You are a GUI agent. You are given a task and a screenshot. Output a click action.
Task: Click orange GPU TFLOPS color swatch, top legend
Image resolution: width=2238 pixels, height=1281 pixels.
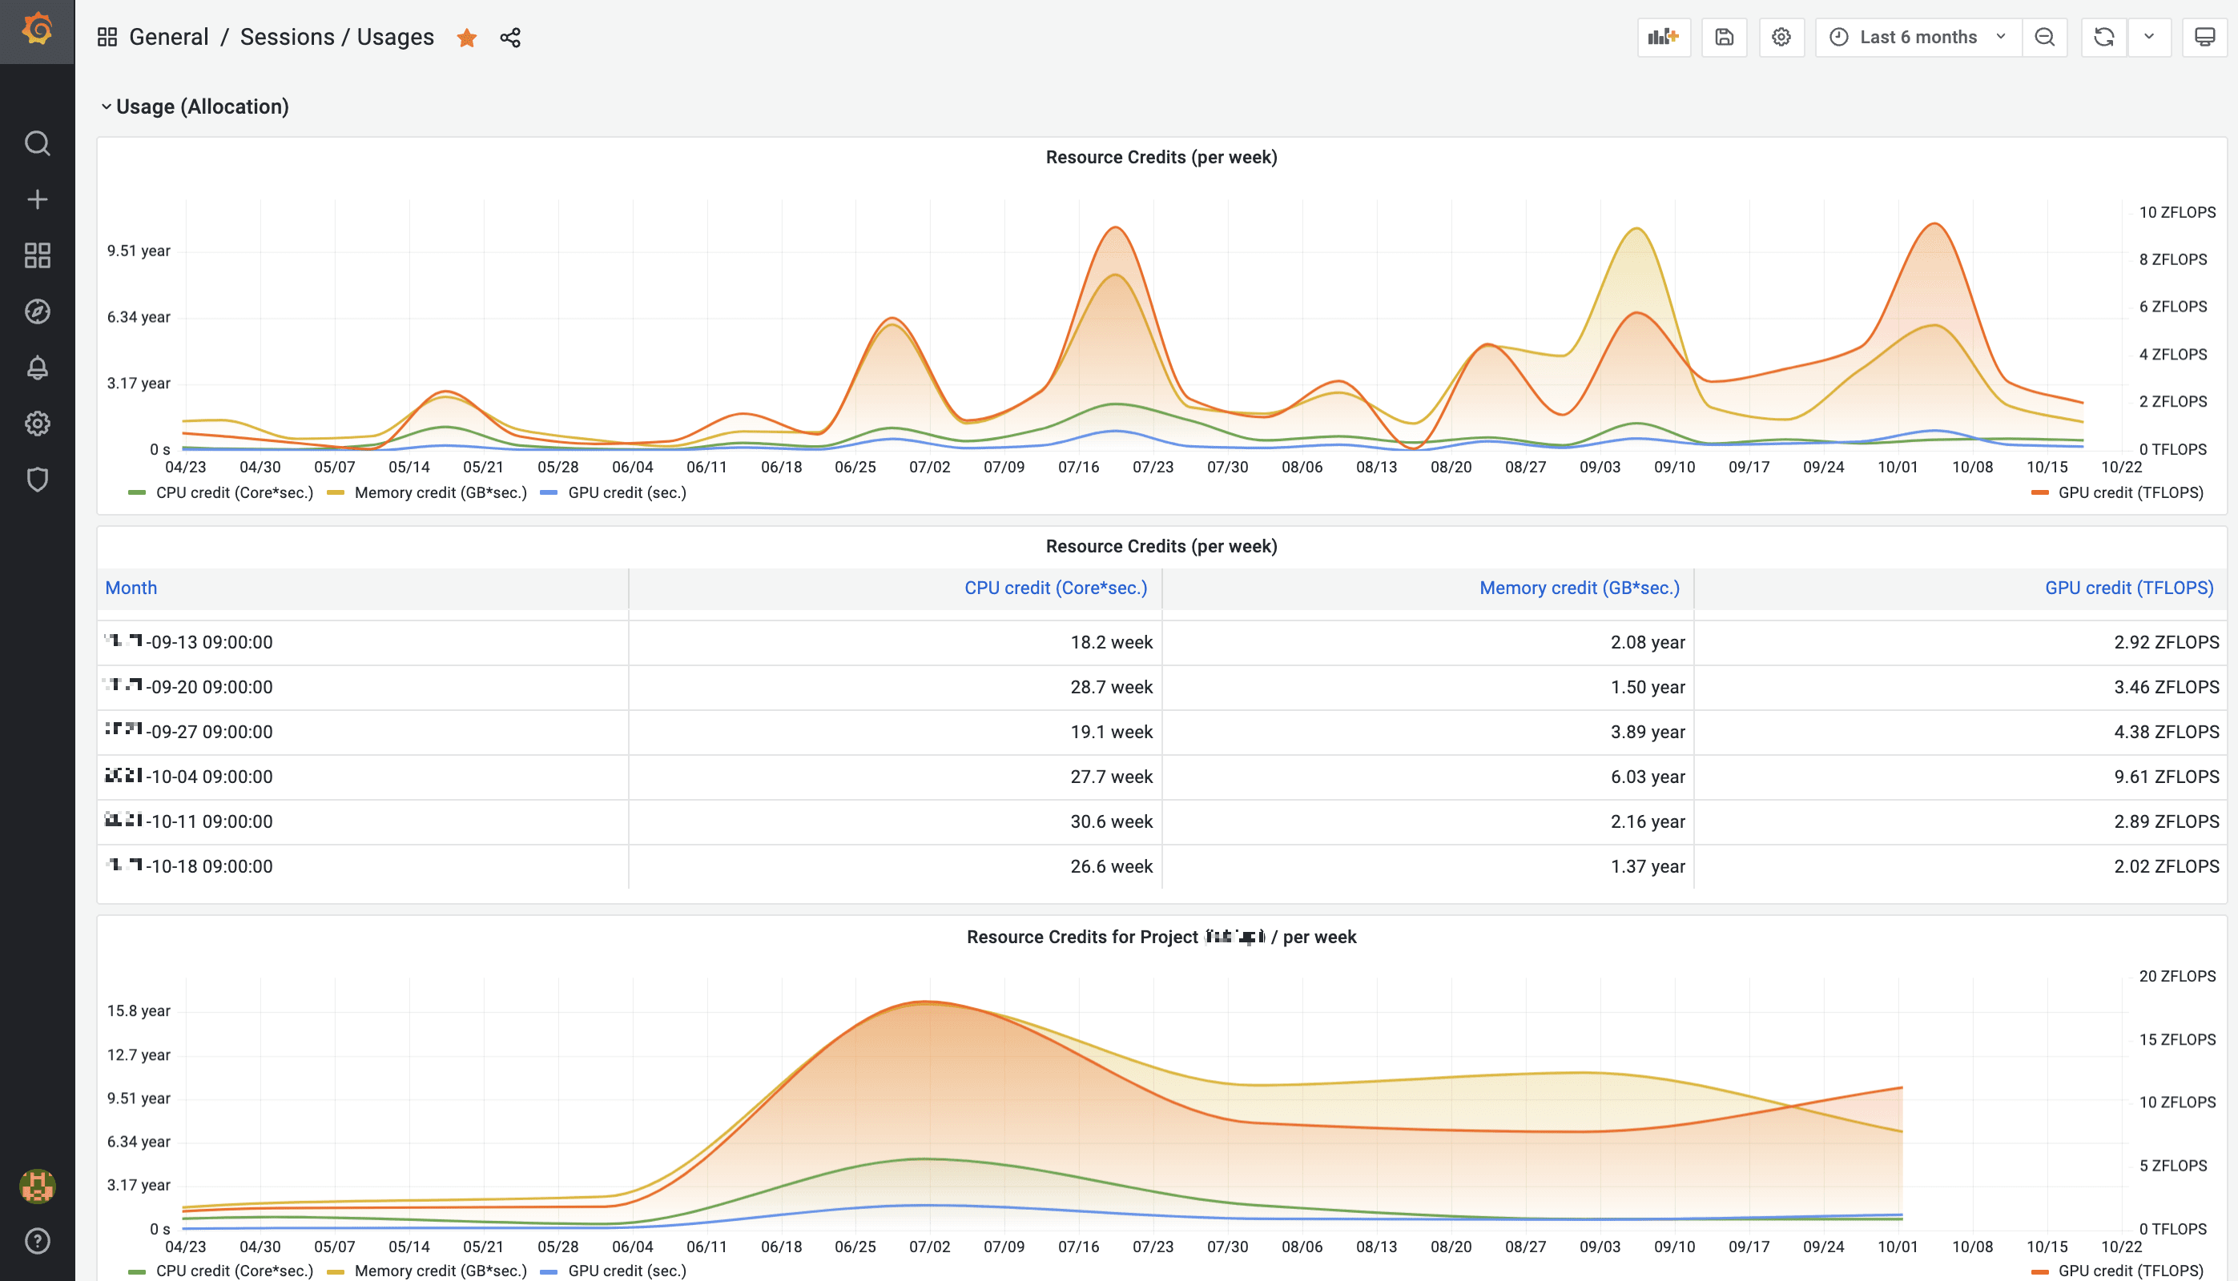pos(2039,492)
